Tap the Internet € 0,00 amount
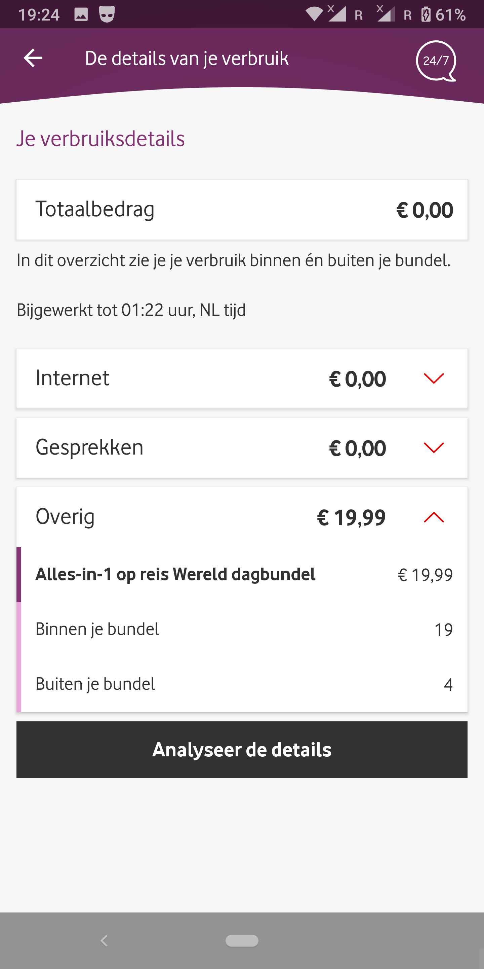 point(357,379)
